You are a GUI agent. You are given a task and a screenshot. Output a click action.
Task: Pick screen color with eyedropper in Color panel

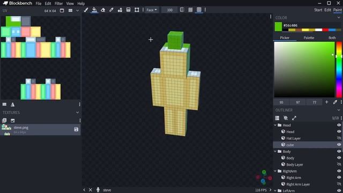[x=335, y=102]
